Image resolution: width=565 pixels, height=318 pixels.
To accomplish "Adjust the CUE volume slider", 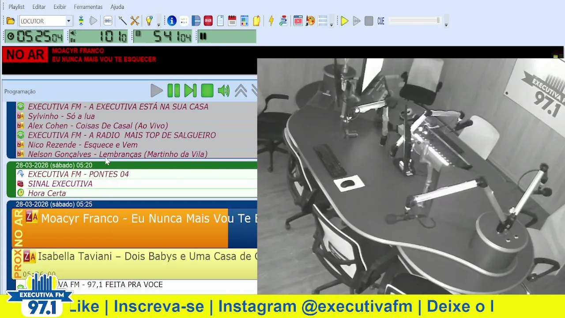I will (x=414, y=21).
